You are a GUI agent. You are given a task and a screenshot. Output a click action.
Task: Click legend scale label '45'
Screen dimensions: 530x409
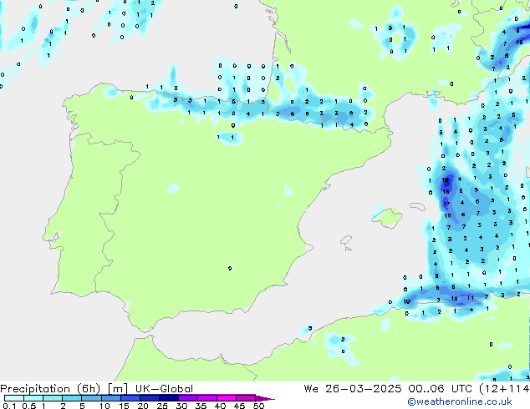[239, 406]
